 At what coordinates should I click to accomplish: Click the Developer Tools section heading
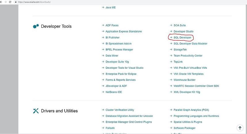(x=56, y=26)
